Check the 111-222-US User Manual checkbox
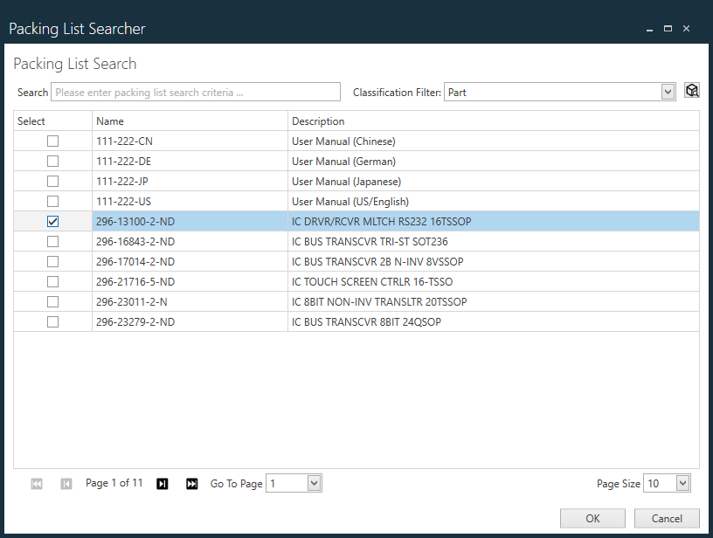The image size is (713, 538). tap(52, 201)
